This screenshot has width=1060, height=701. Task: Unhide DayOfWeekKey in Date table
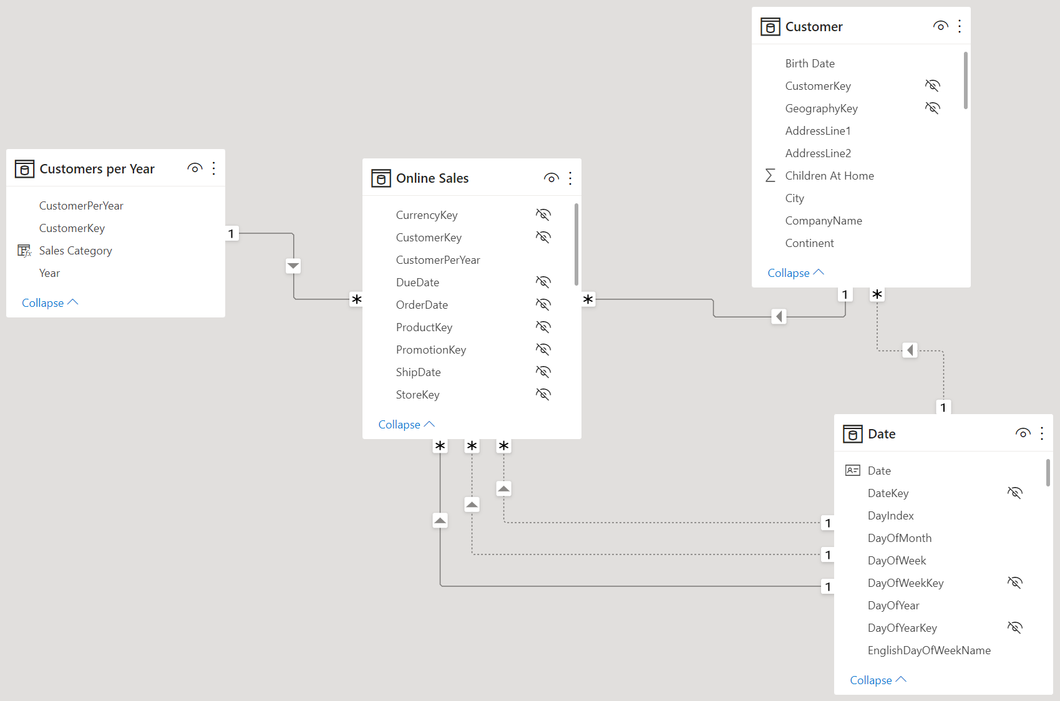pos(1015,583)
